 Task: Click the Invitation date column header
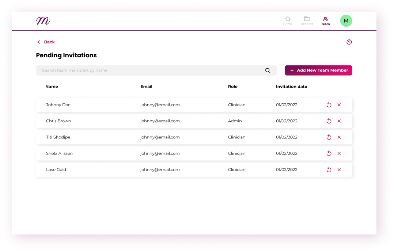[292, 87]
